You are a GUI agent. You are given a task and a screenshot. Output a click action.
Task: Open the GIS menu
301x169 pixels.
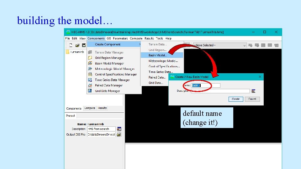(x=109, y=38)
